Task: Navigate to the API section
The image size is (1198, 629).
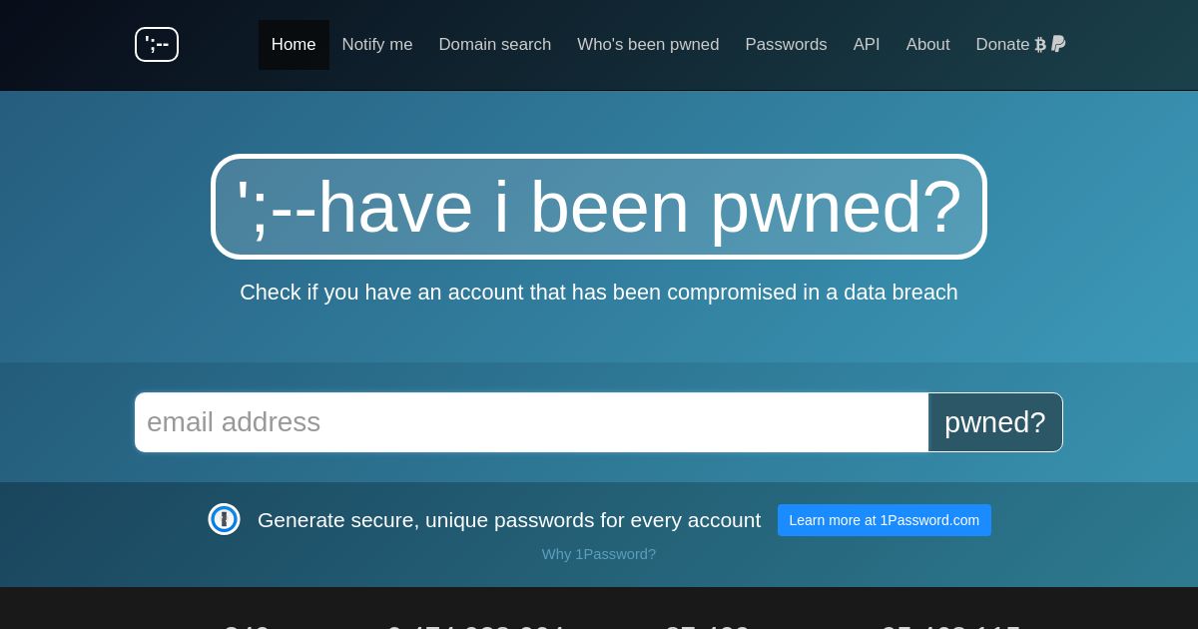Action: [x=867, y=45]
